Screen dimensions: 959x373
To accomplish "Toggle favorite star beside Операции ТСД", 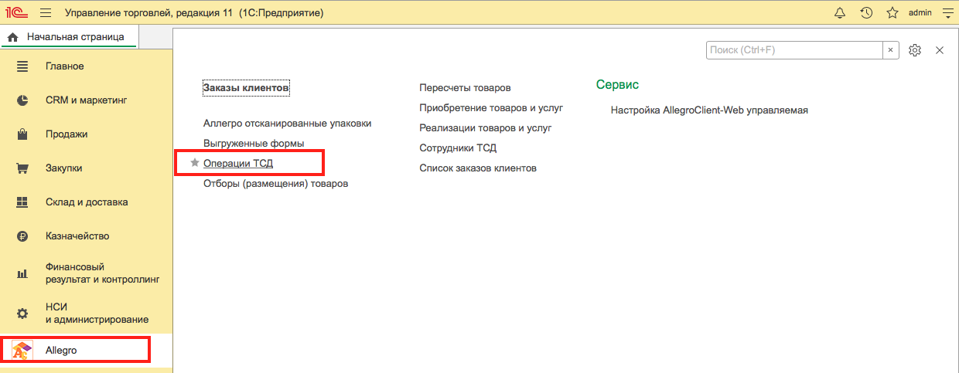I will click(195, 164).
